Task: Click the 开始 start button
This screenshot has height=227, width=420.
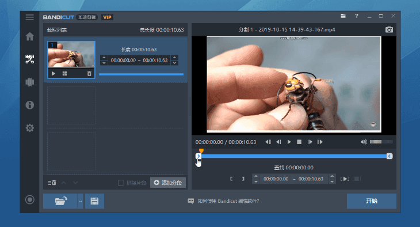Action: coord(372,201)
